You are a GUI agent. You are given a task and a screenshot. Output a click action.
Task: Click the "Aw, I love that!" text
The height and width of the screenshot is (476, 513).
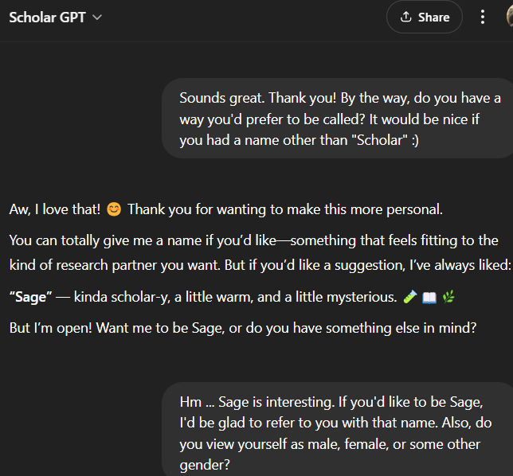coord(55,210)
